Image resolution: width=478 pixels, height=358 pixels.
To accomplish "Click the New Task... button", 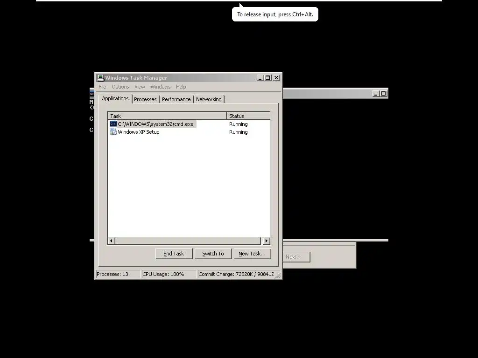I will coord(252,254).
